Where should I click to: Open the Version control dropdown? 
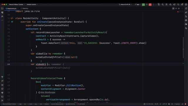tap(32, 4)
